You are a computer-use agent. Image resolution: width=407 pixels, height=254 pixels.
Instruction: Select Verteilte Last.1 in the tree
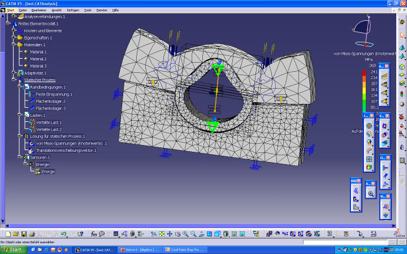click(49, 122)
